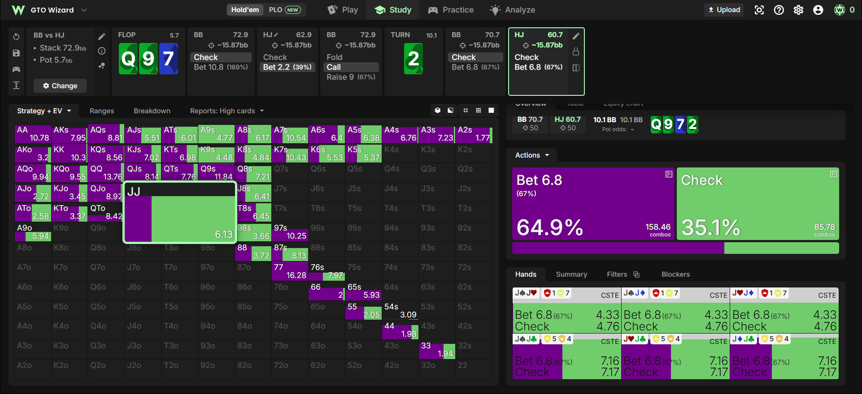Screen dimensions: 862x394
Task: Switch game type to PLO
Action: (284, 10)
